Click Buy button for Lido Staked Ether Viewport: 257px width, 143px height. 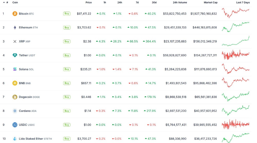coord(67,139)
